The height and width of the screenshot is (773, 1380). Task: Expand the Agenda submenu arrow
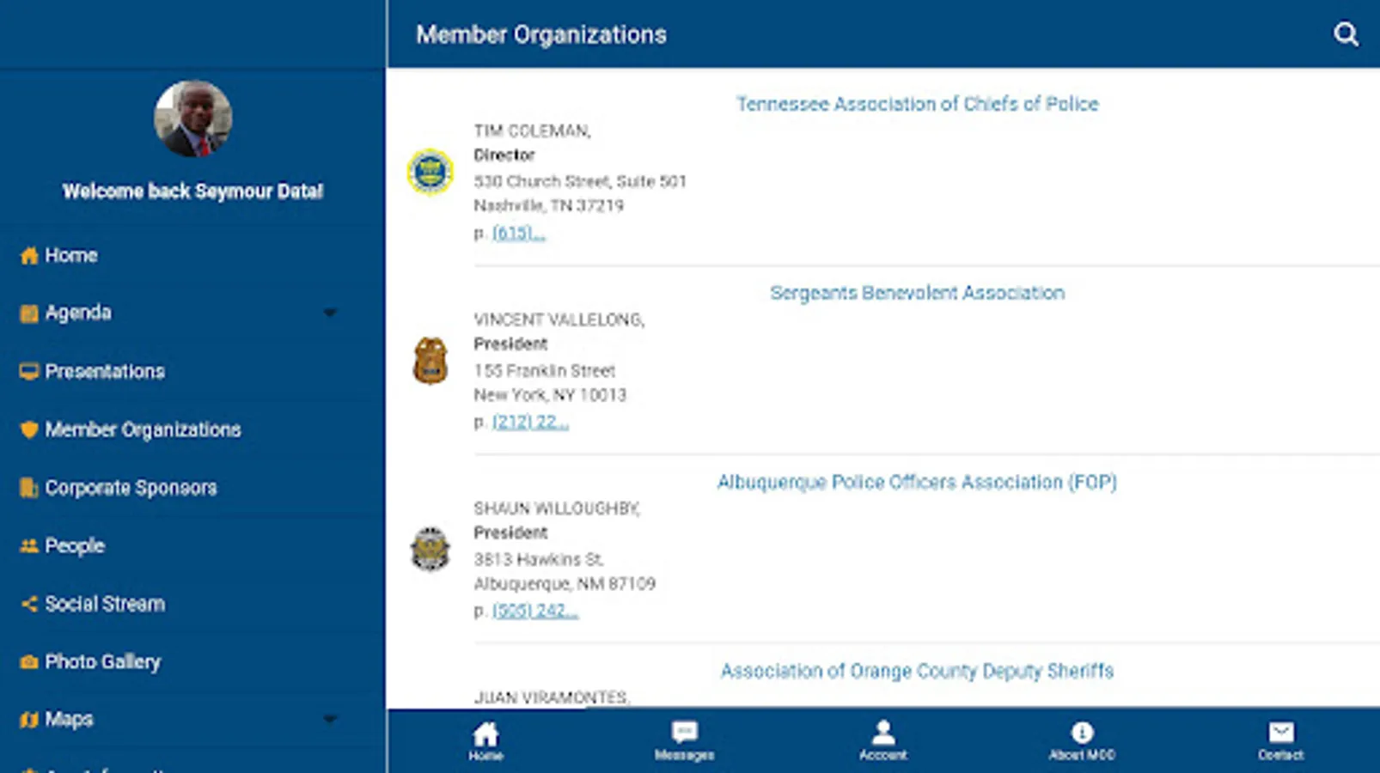coord(330,313)
